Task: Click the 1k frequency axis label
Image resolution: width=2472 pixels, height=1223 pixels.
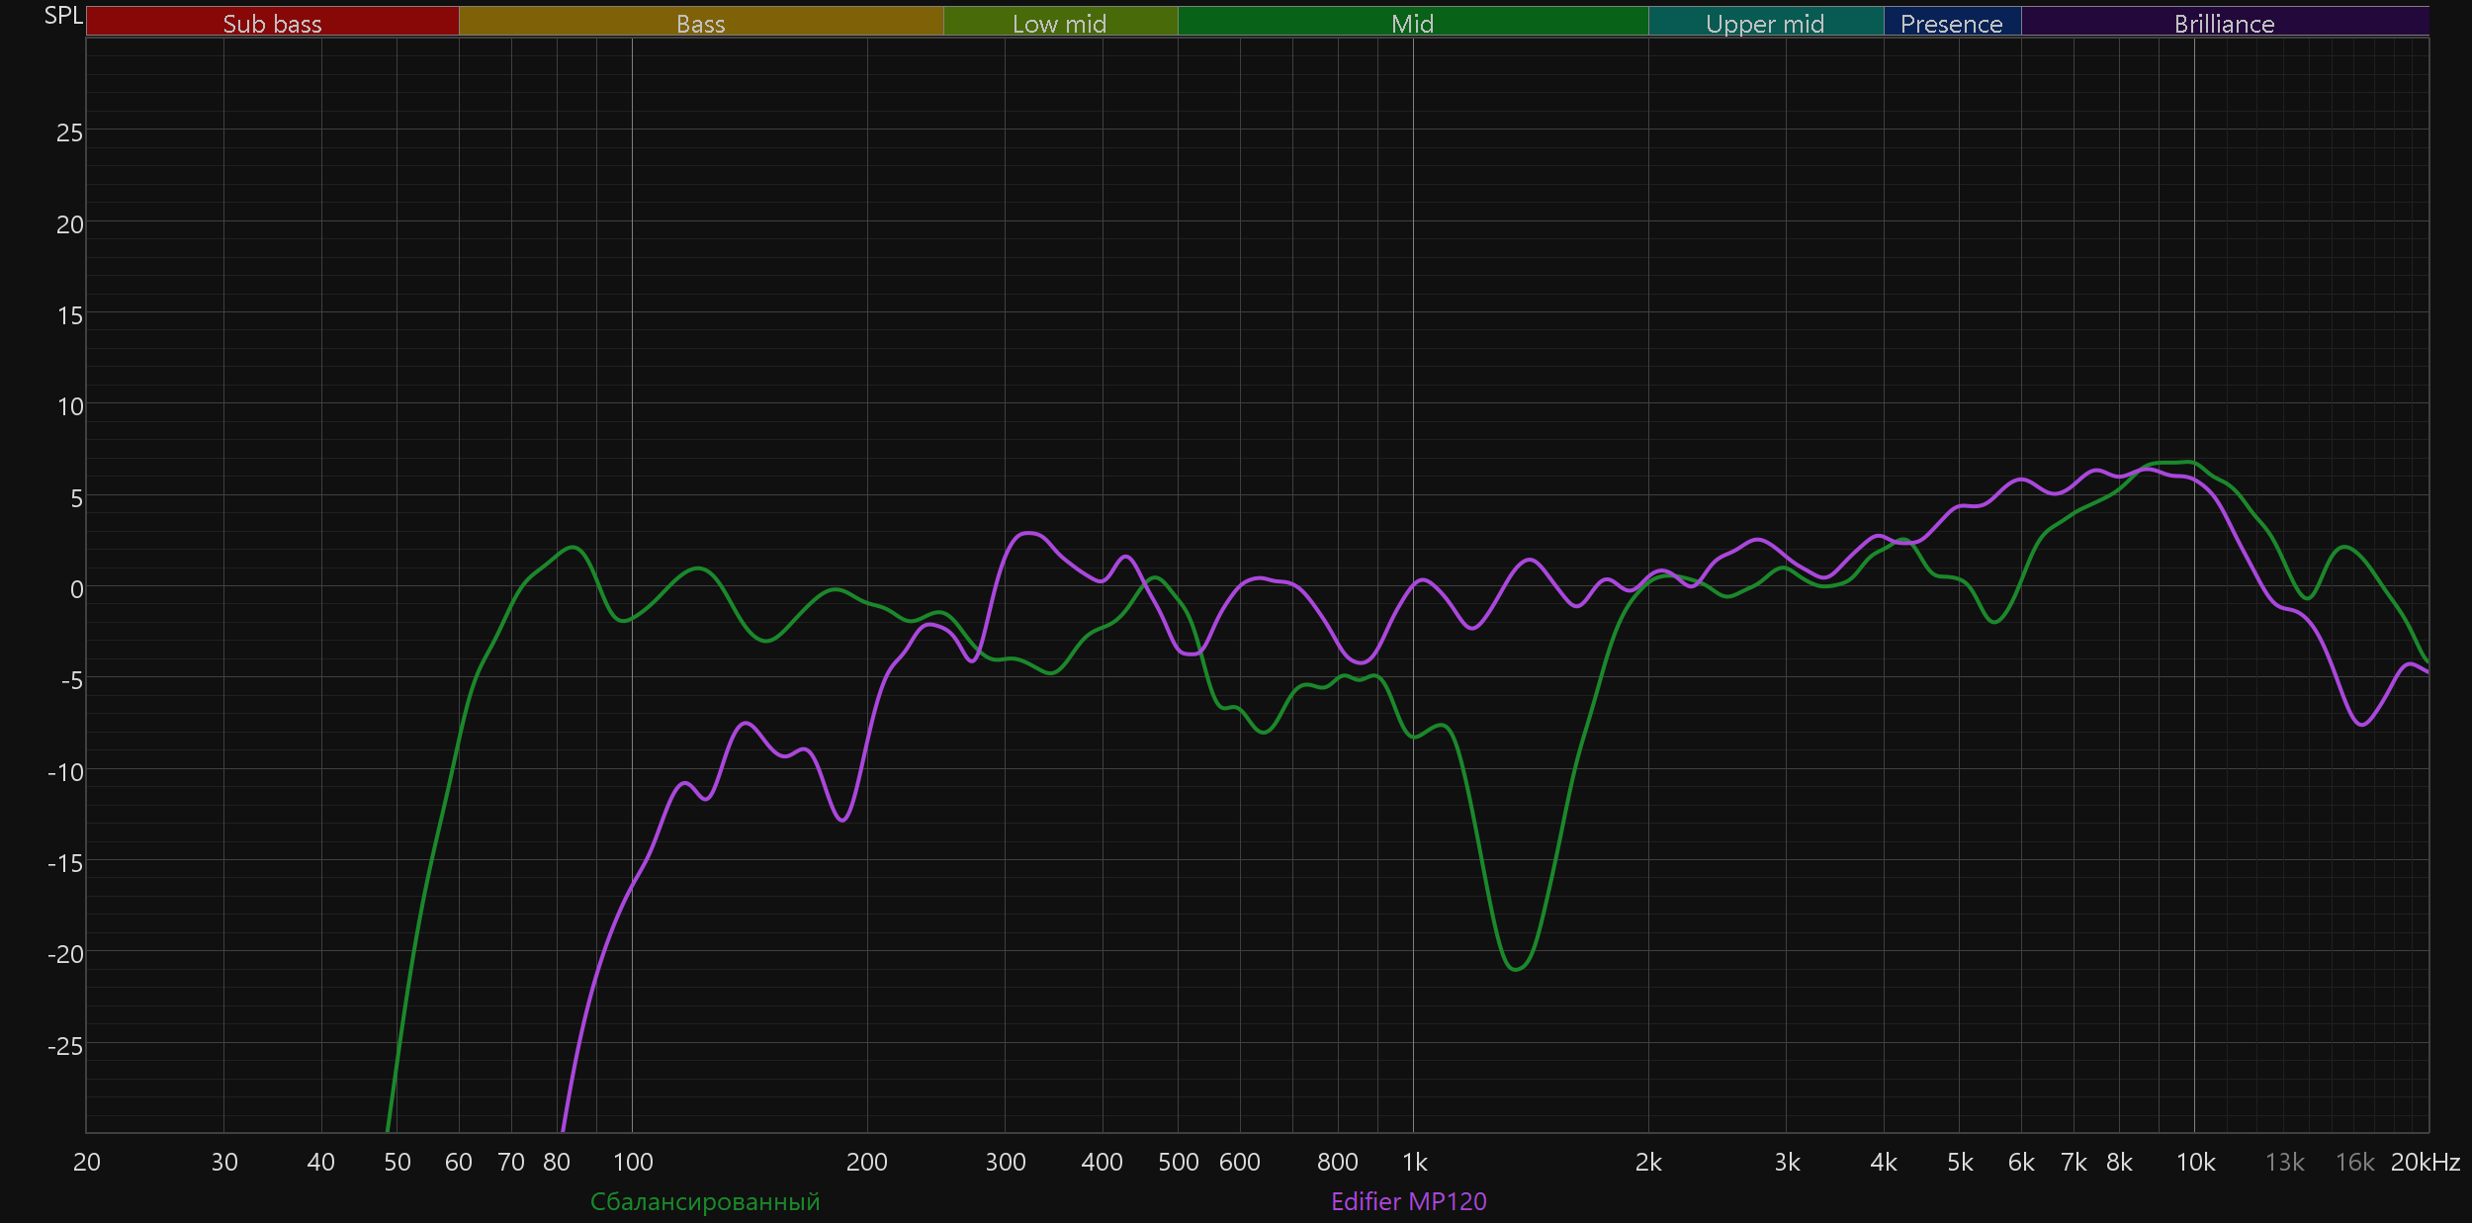Action: [1415, 1162]
